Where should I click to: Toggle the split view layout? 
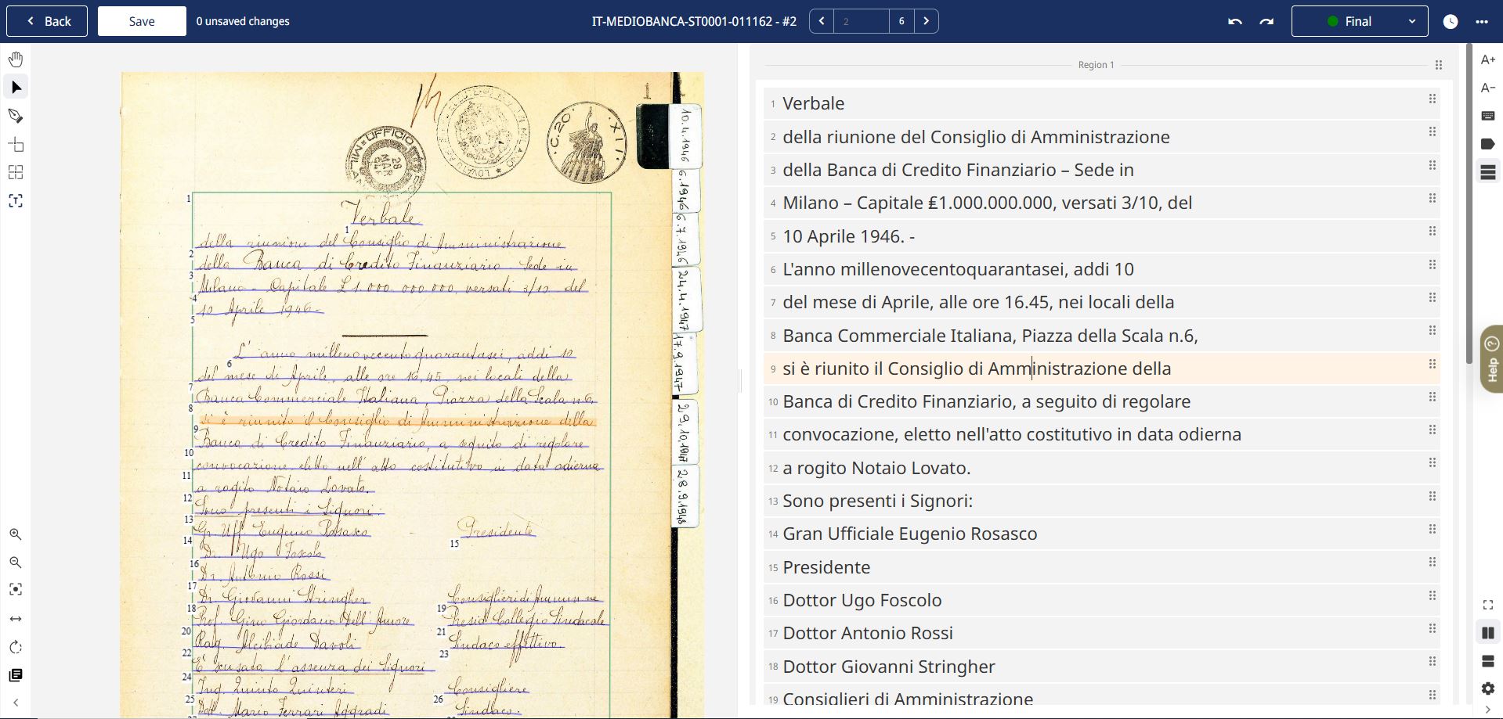coord(1487,632)
